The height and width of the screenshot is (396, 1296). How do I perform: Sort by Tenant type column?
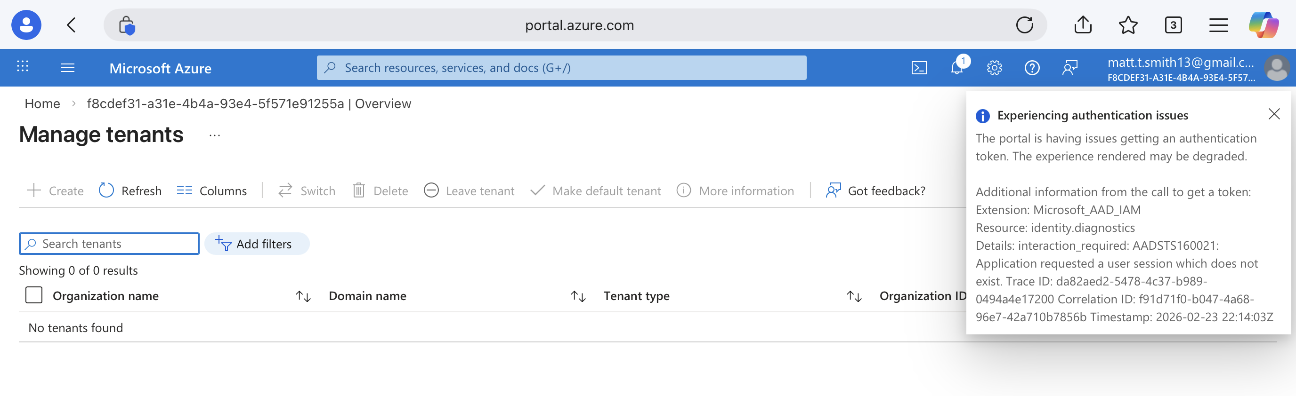tap(854, 296)
